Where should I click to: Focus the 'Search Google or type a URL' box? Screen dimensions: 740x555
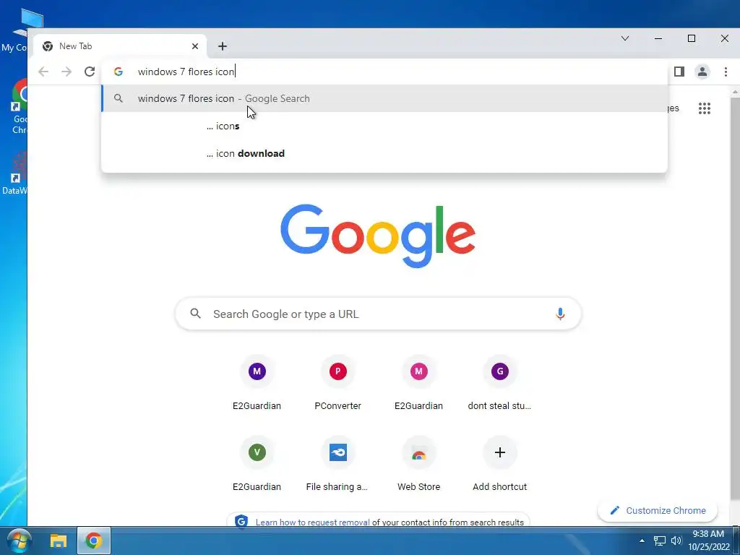(378, 314)
